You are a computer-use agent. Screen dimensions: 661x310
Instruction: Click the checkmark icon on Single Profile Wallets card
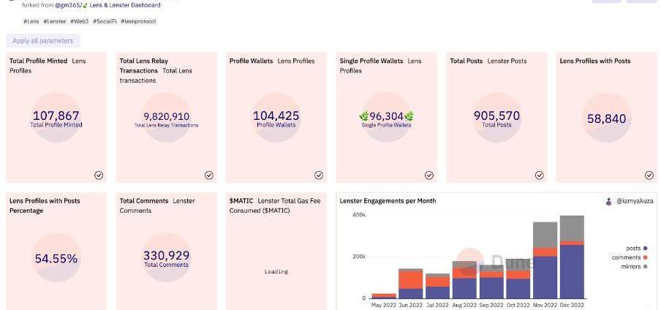point(429,175)
